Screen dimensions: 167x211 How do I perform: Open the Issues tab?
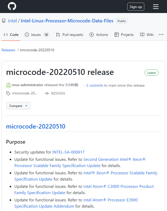click(37, 35)
